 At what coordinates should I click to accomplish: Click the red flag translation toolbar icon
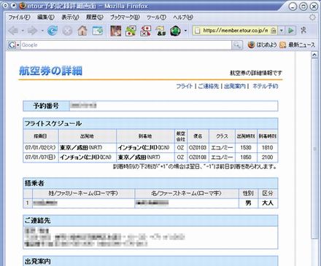[145, 31]
